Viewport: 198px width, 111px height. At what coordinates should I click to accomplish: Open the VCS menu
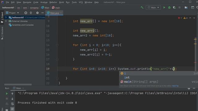81,2
